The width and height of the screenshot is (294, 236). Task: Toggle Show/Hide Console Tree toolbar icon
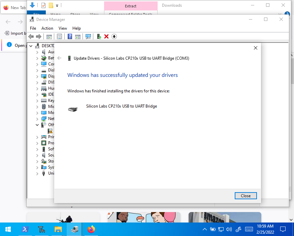point(49,36)
